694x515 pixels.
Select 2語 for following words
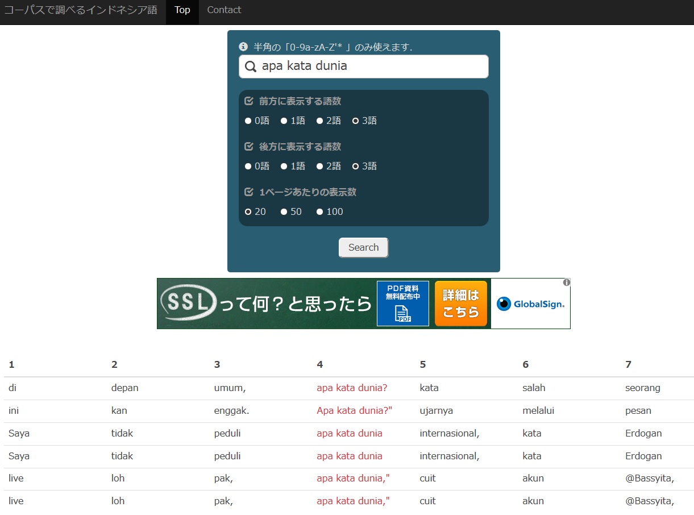coord(320,166)
